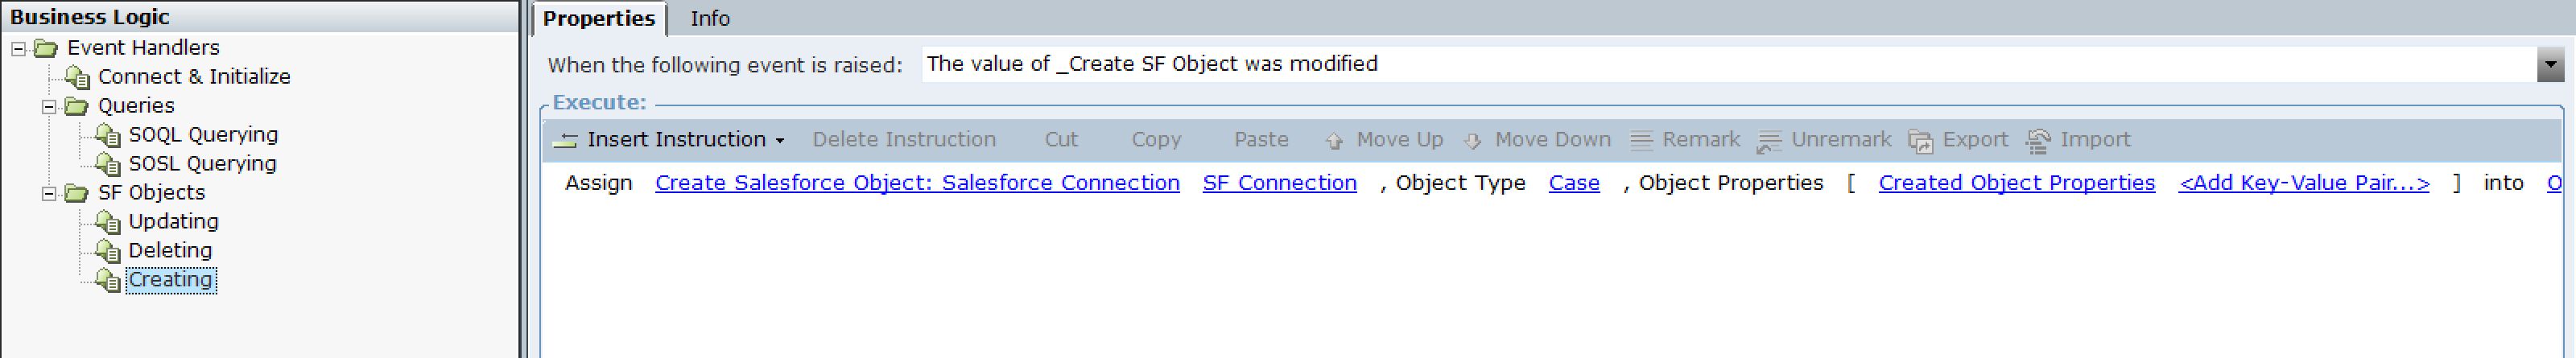Select the Connect & Initialize handler
Viewport: 2576px width, 358px height.
pyautogui.click(x=194, y=77)
